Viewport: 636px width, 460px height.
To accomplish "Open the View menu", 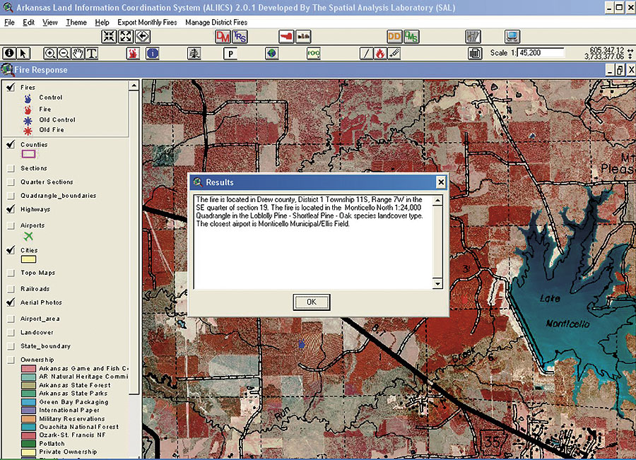I will pos(50,23).
